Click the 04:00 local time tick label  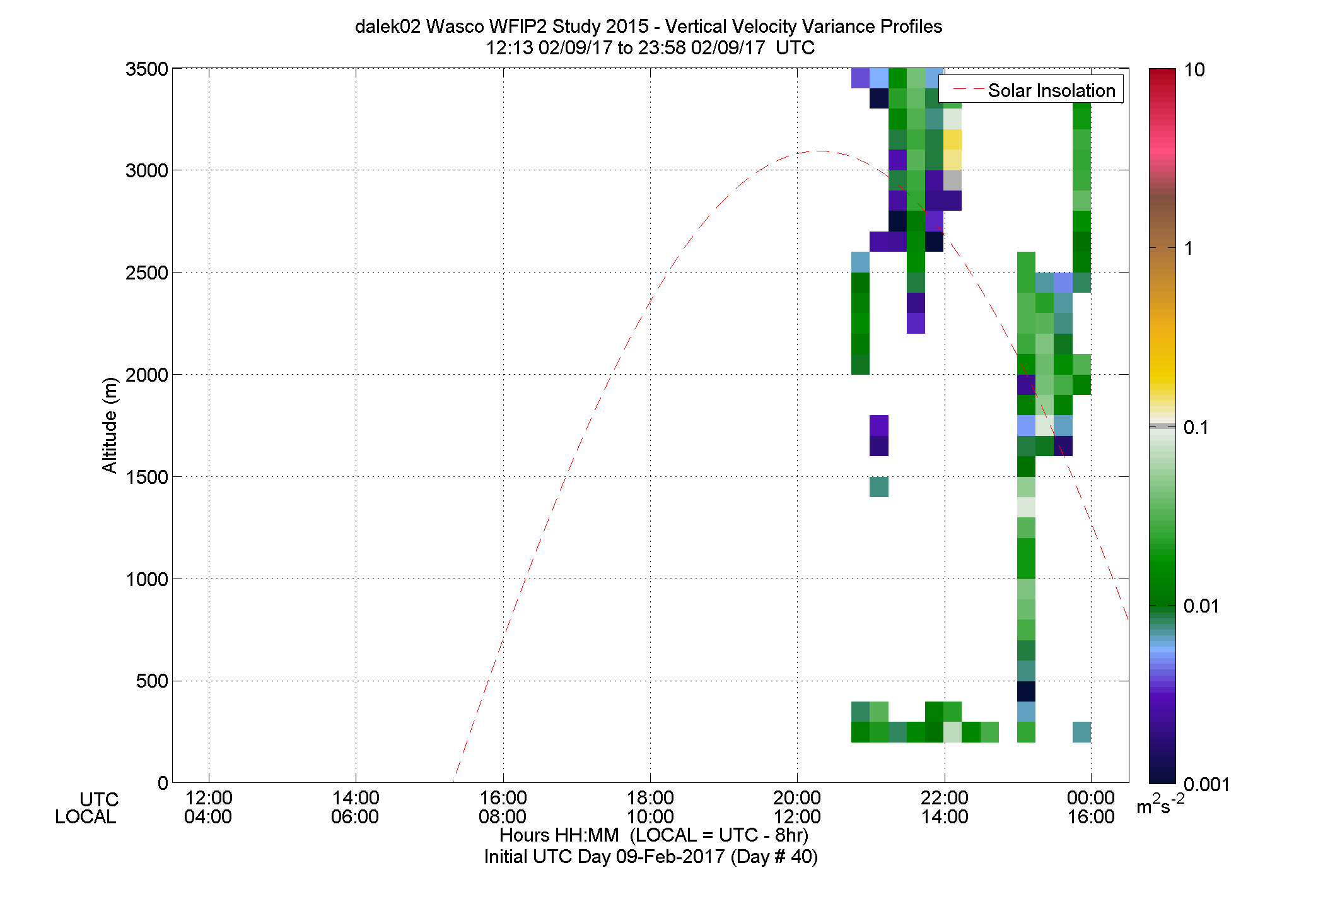(208, 817)
